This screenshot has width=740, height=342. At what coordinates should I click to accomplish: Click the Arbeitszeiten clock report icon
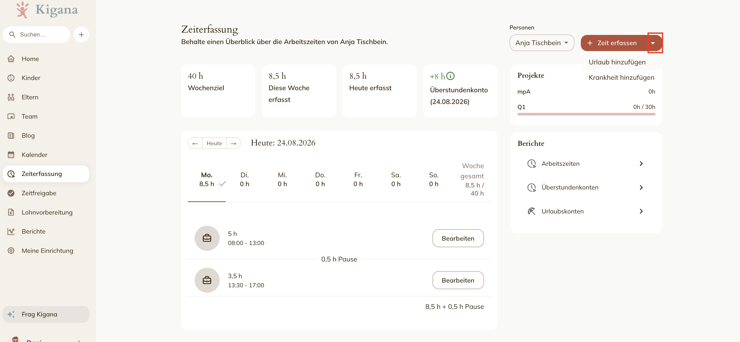coord(532,163)
